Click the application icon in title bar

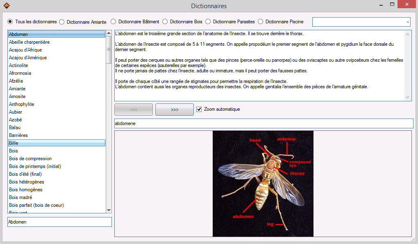point(6,6)
